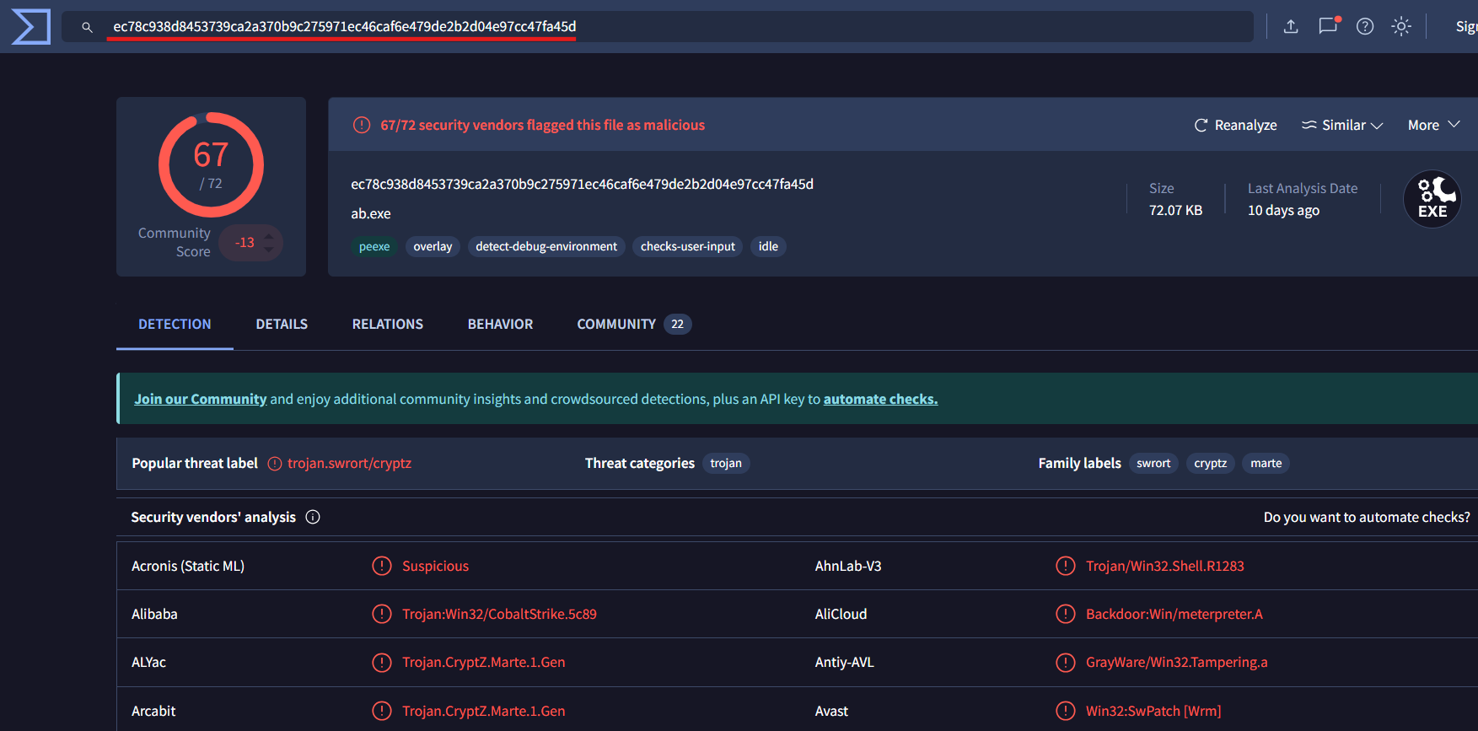Open the help question mark icon

pyautogui.click(x=1365, y=26)
